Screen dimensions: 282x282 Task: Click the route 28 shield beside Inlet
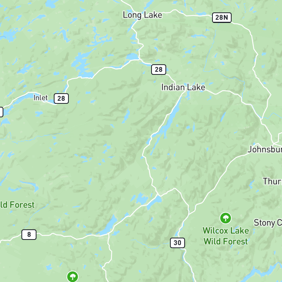point(61,99)
